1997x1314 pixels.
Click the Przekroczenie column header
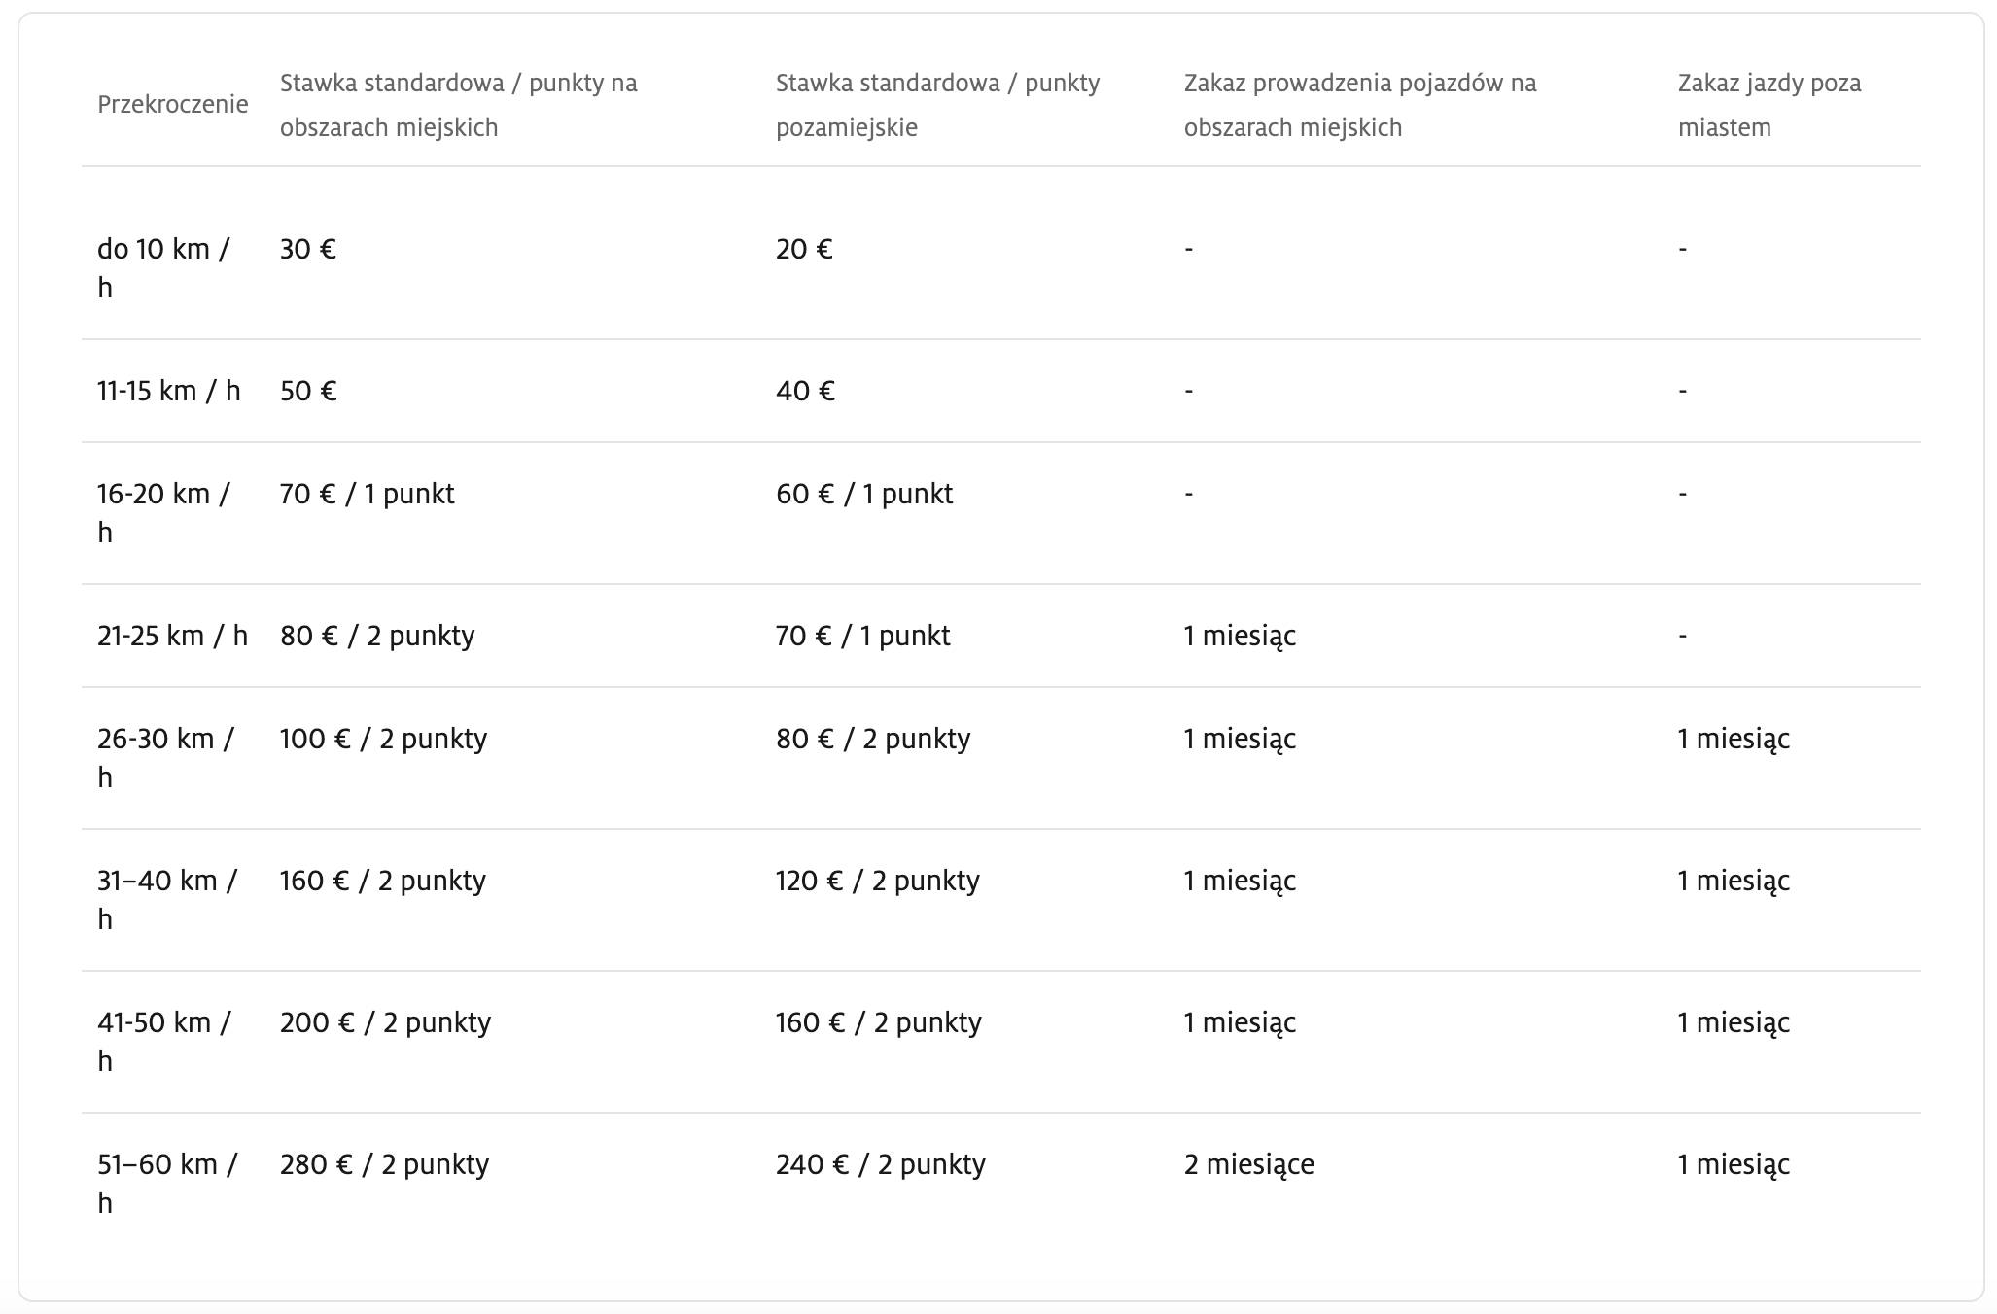172,105
